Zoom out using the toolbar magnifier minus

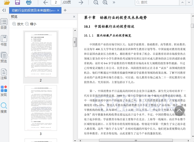click(96, 2)
